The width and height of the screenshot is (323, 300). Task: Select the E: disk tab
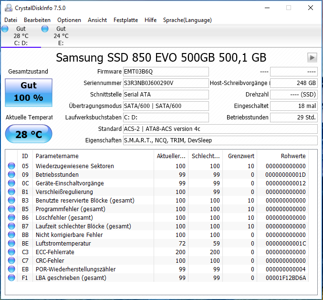[x=61, y=36]
